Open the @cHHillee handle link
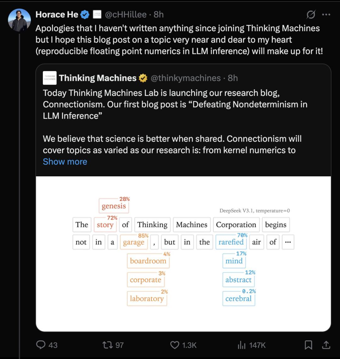Image resolution: width=340 pixels, height=359 pixels. [126, 15]
